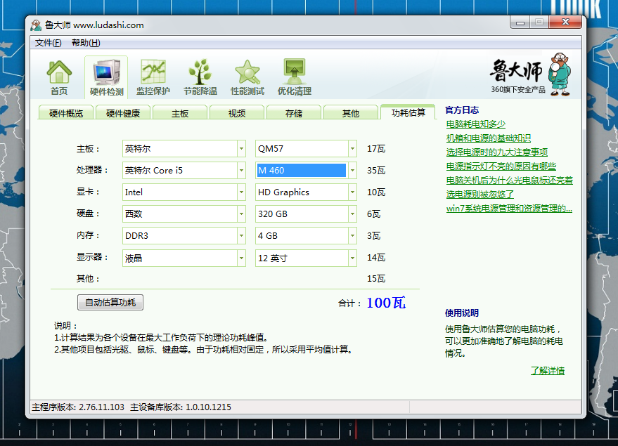
Task: Open the 文件(F) menu
Action: pos(48,43)
